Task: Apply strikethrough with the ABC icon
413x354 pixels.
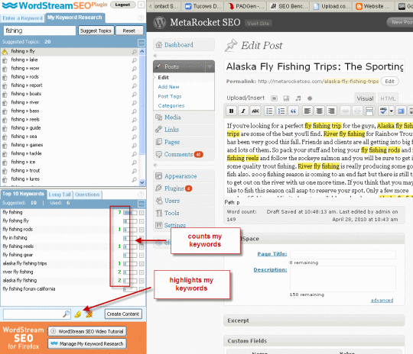Action: tap(255, 111)
